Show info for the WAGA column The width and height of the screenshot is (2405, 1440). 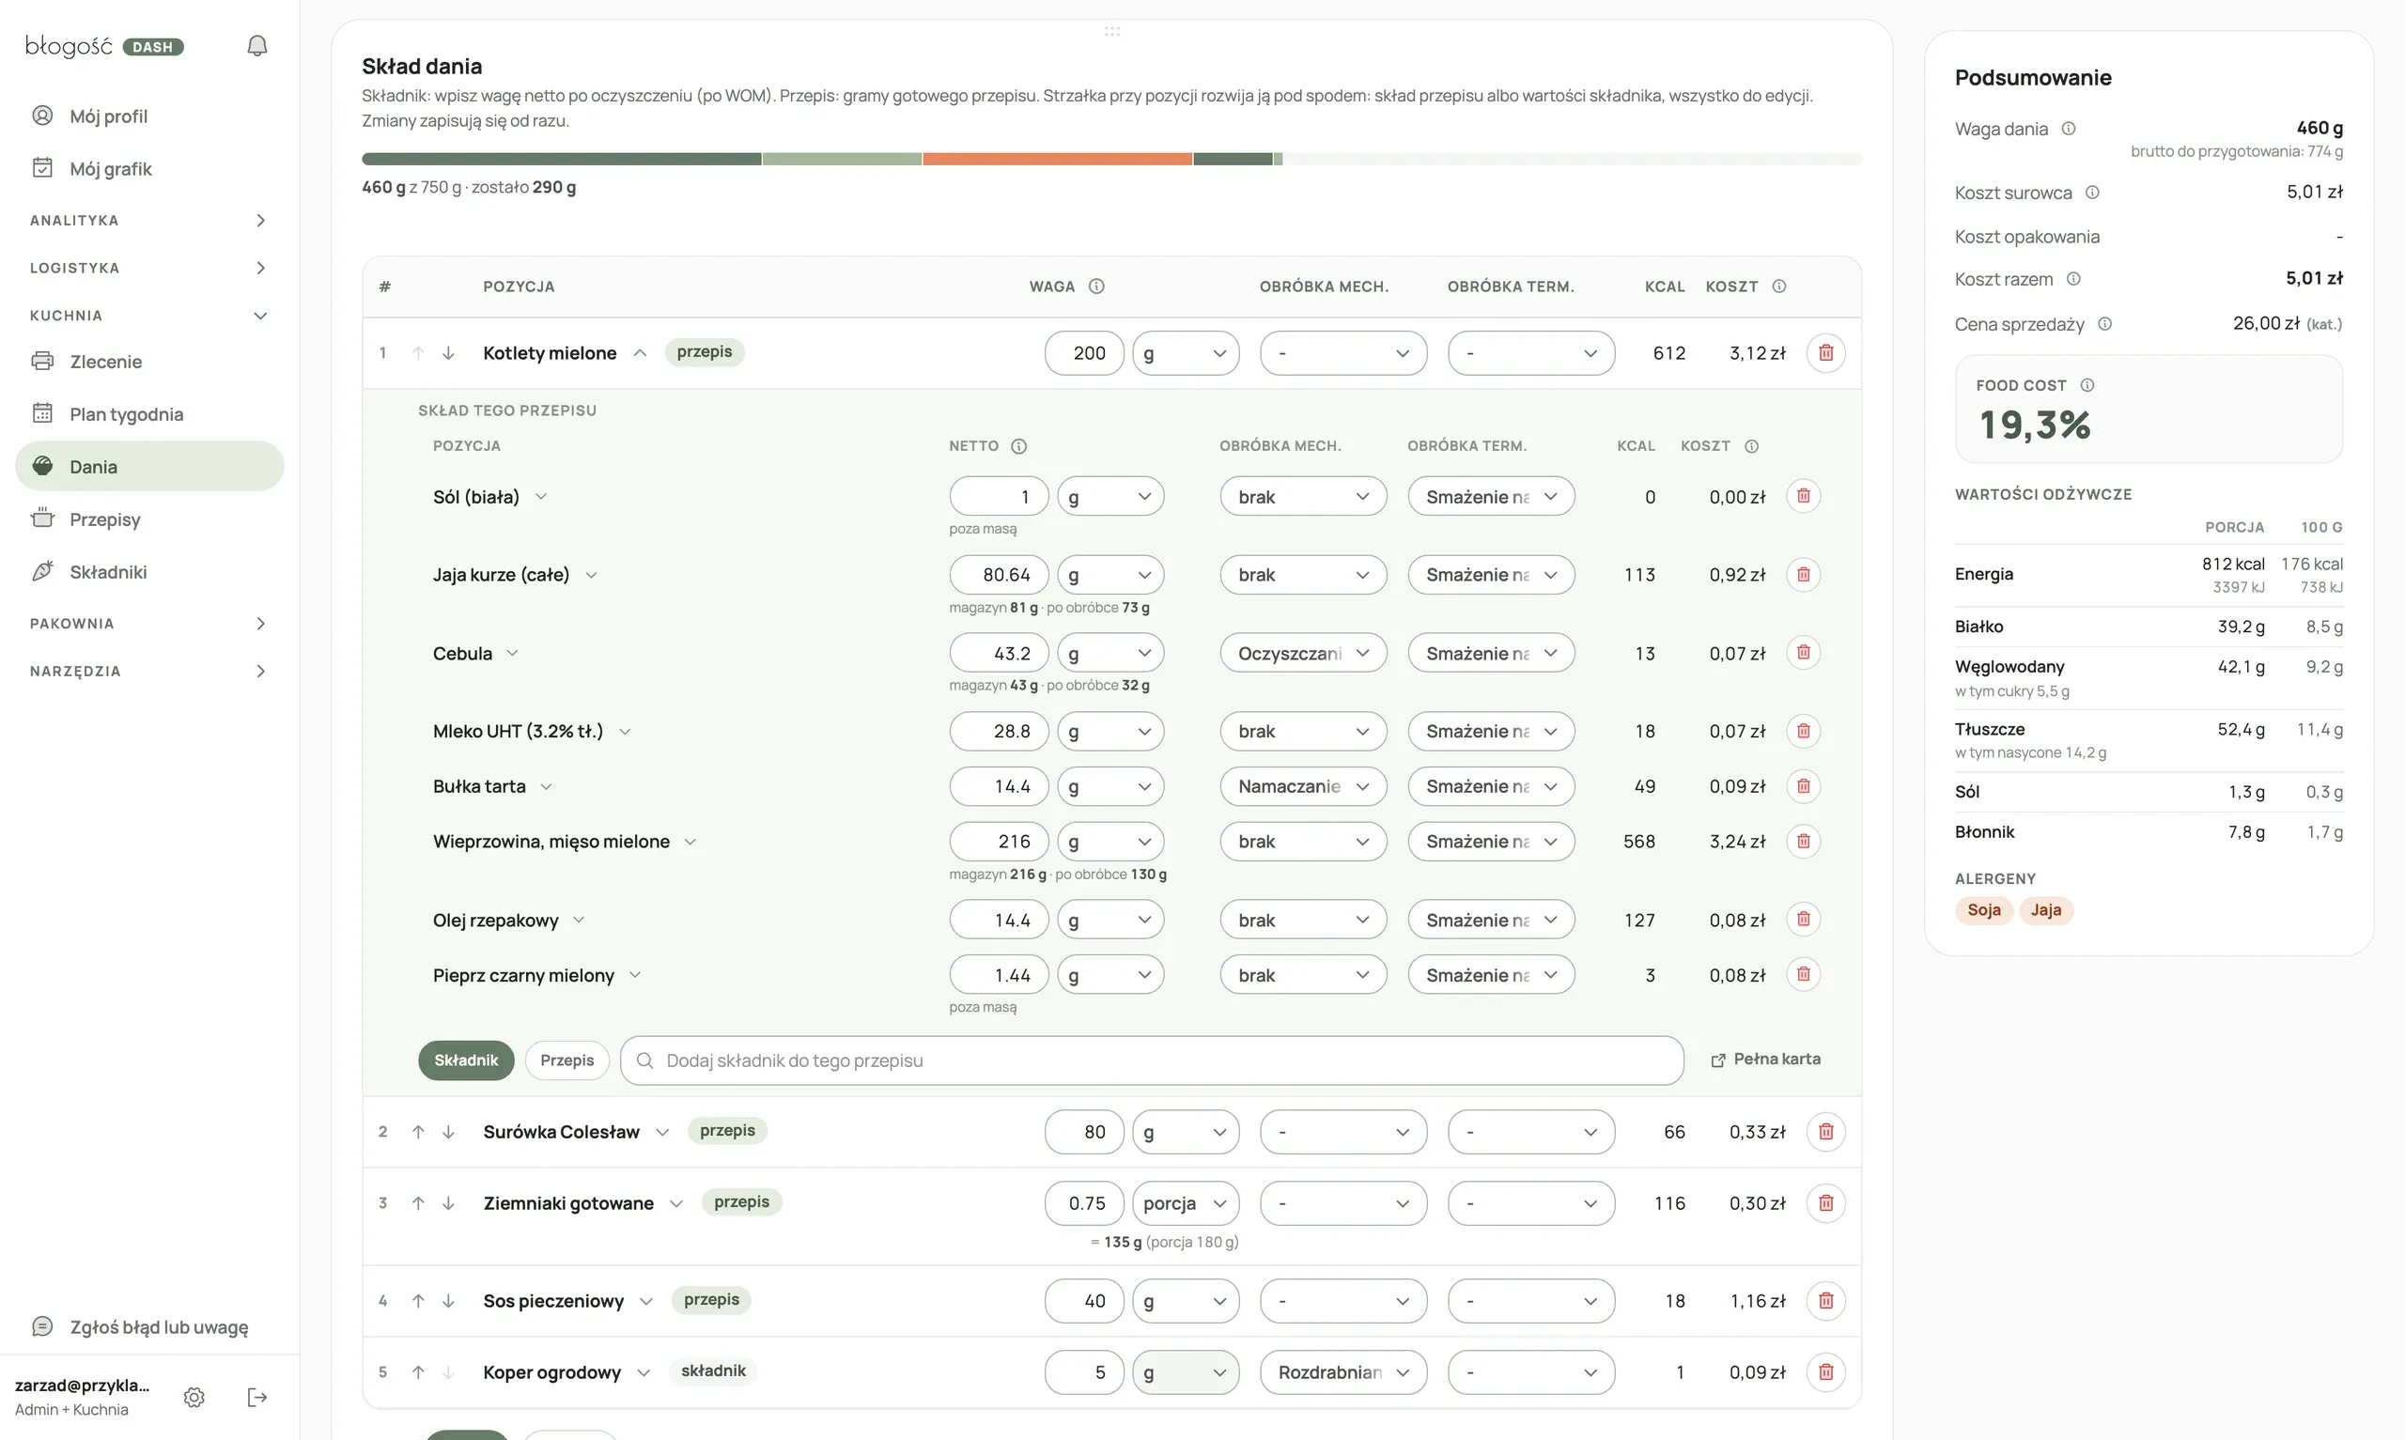[1096, 286]
